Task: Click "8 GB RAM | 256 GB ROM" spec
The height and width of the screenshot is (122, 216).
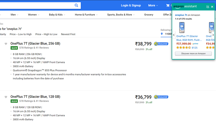Action: [27, 54]
